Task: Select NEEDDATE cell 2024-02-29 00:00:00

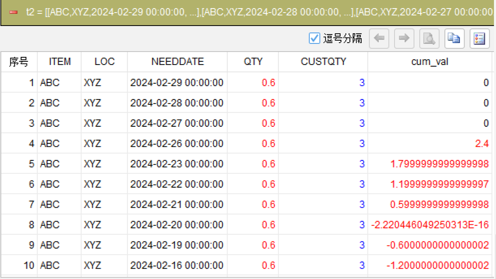Action: coord(177,82)
